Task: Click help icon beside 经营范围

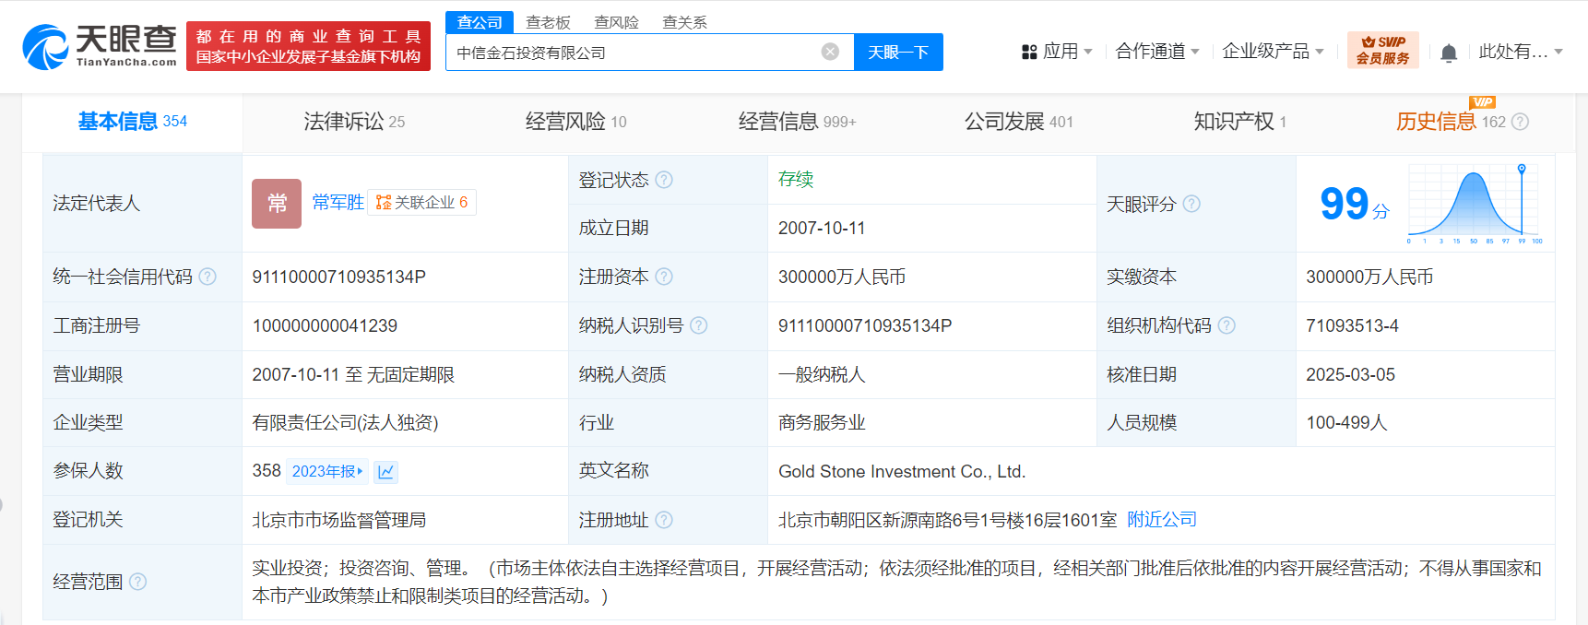Action: [x=138, y=582]
